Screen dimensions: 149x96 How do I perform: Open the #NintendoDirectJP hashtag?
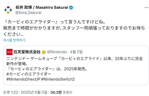[x=23, y=79]
